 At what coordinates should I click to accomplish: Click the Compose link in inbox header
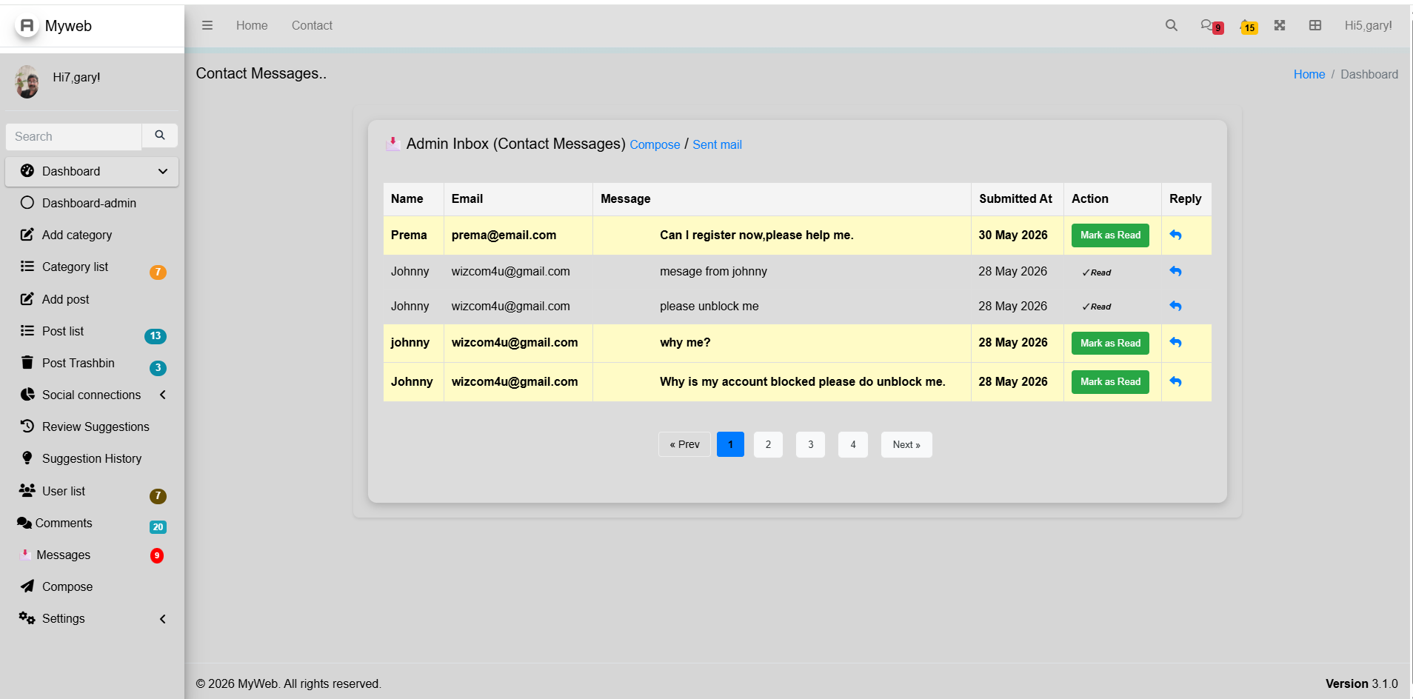click(x=655, y=144)
